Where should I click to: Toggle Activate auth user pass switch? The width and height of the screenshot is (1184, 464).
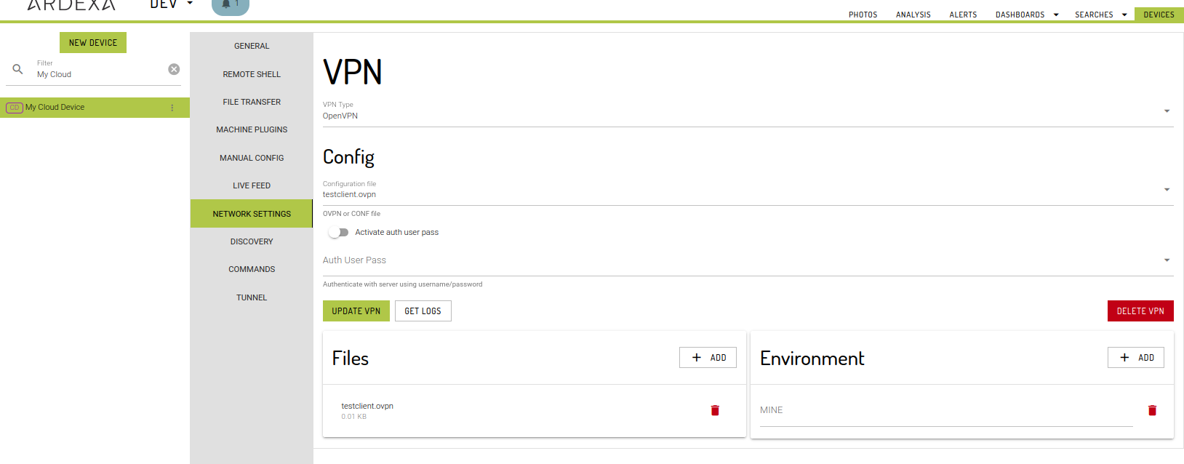pos(338,233)
